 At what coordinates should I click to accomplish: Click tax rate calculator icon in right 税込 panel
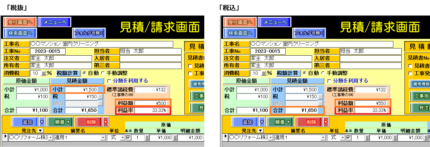point(264,73)
